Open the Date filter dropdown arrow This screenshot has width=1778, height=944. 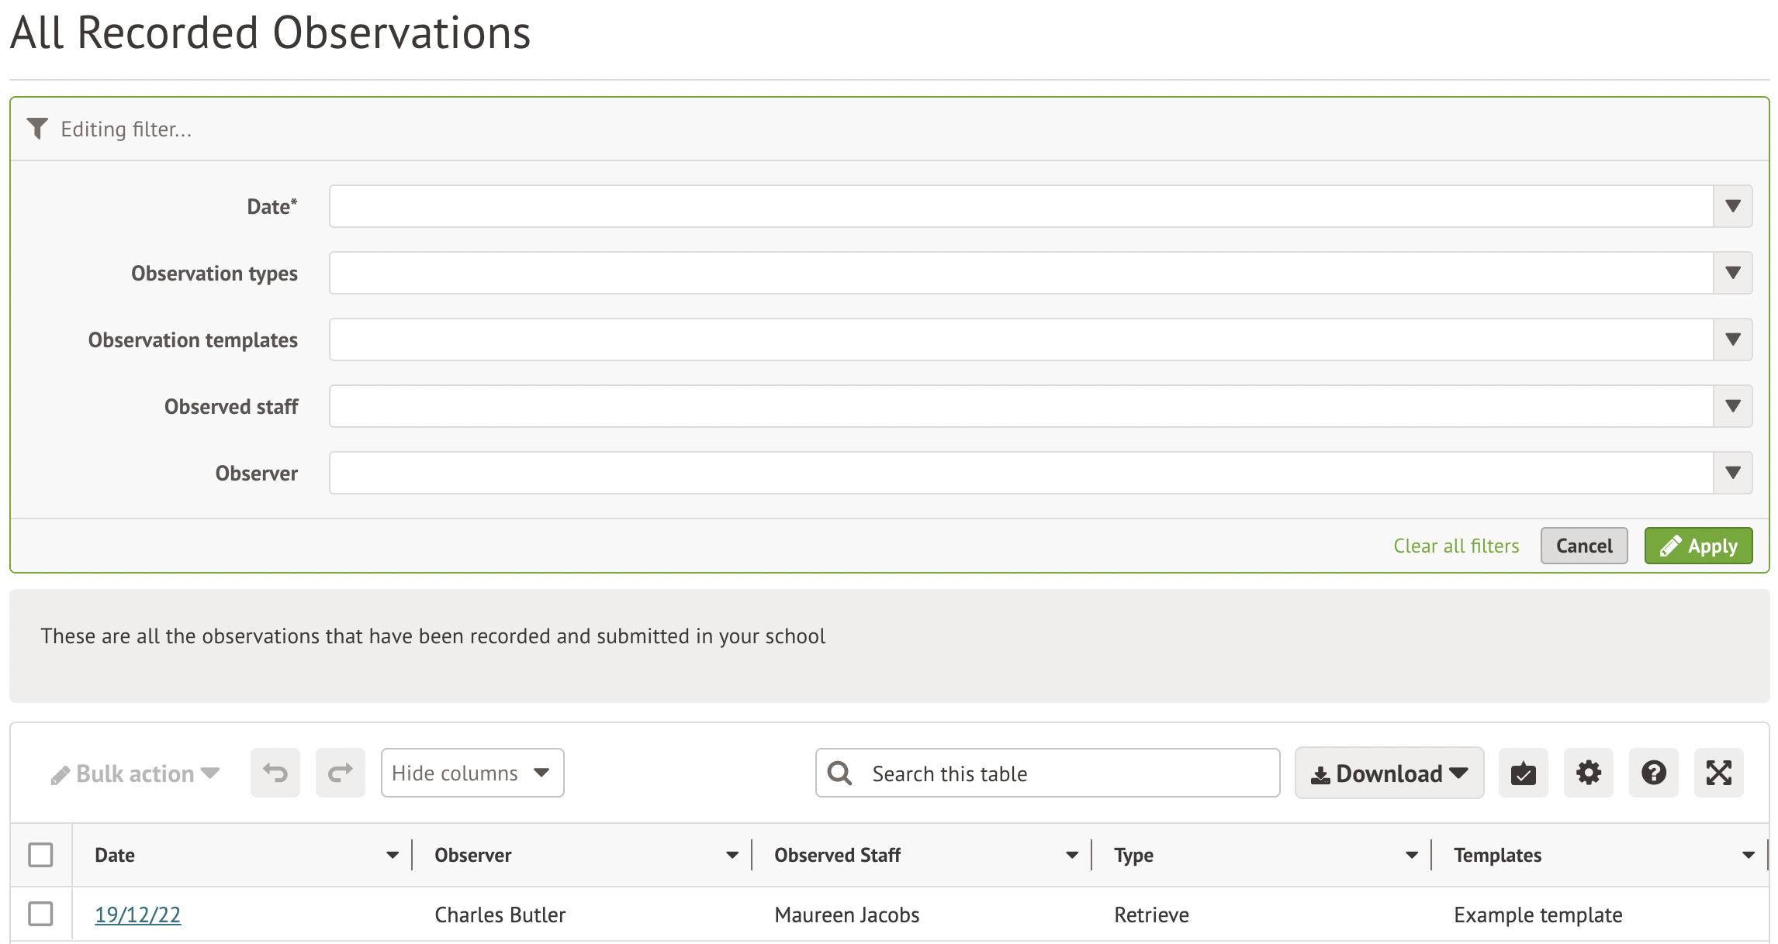click(1732, 206)
